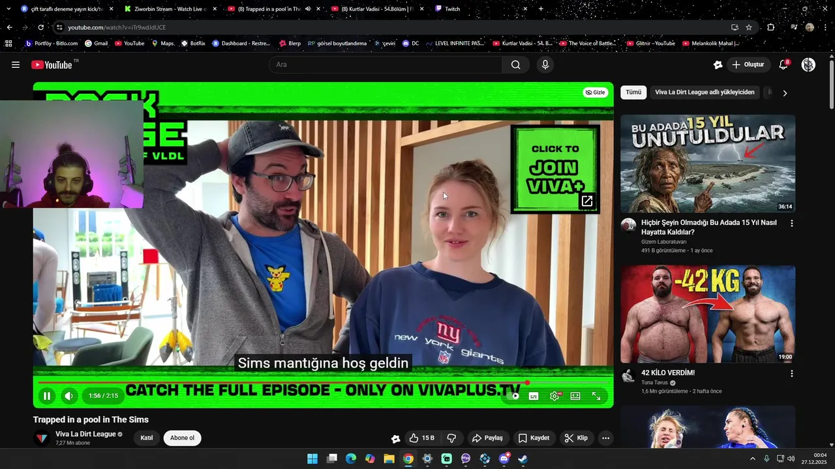Open the 42 KİLO VERDİM! video title
The width and height of the screenshot is (835, 469).
(x=668, y=373)
